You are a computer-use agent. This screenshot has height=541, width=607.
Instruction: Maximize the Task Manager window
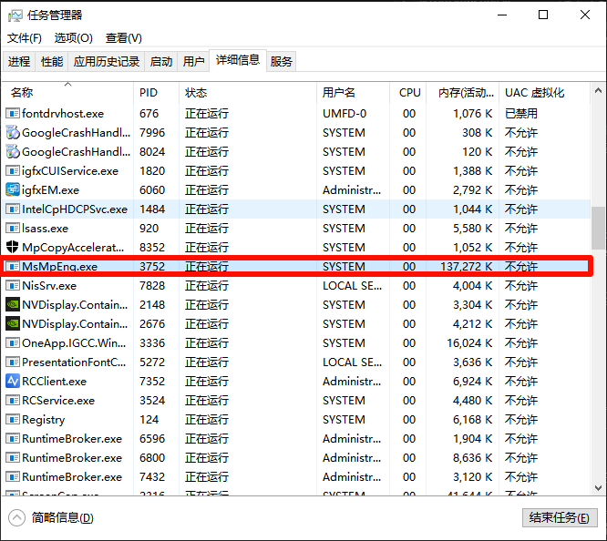click(x=543, y=15)
